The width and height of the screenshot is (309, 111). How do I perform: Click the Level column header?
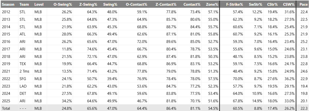point(39,4)
